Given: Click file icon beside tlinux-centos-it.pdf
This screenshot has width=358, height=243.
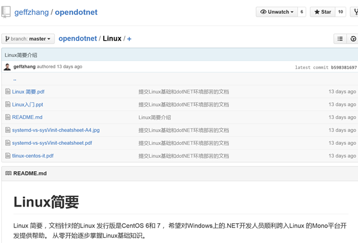Looking at the screenshot, I should point(8,156).
